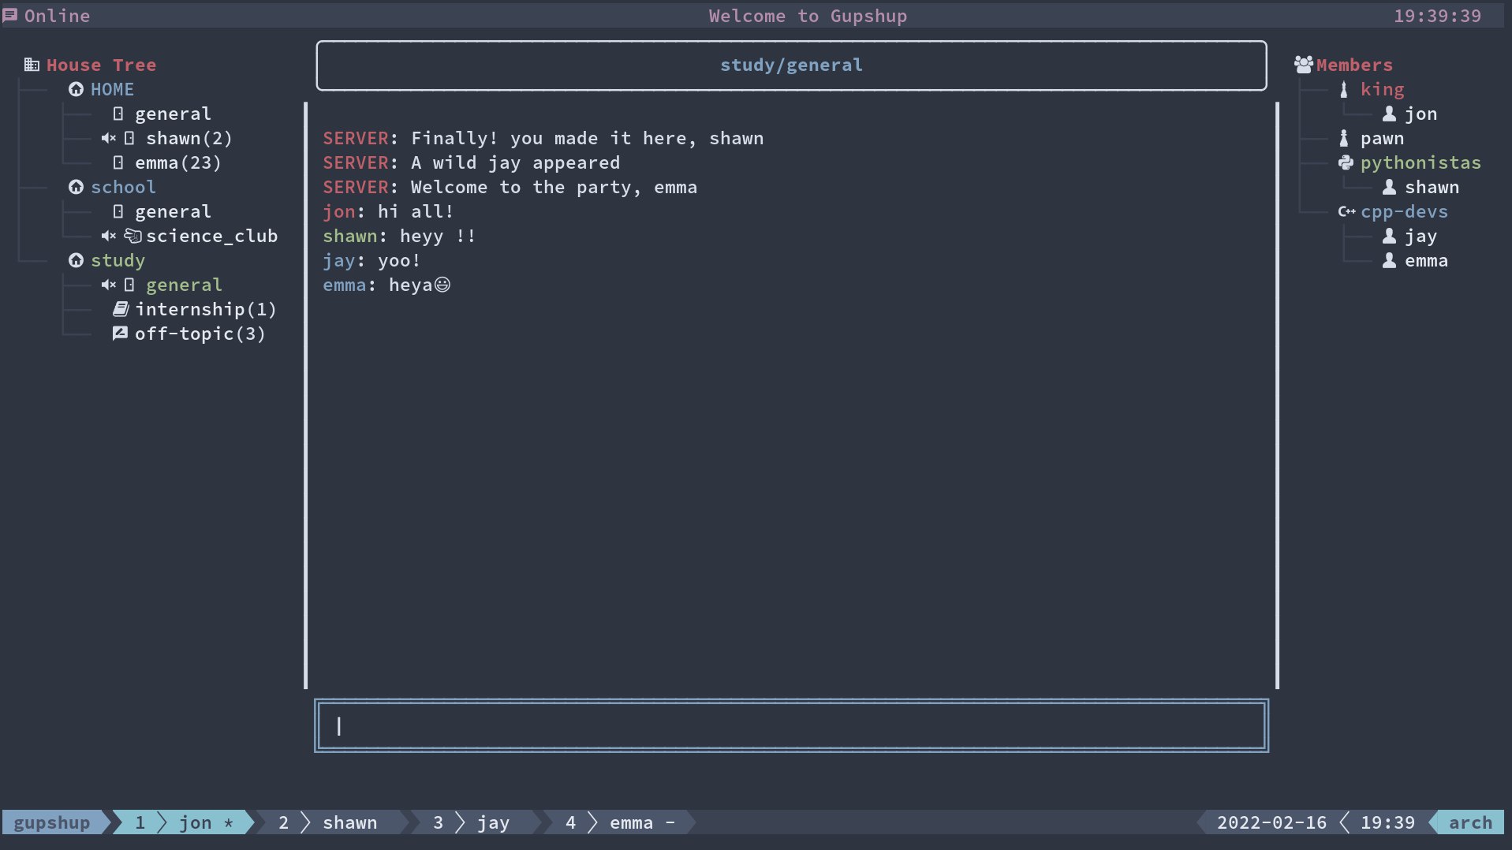Click the C++ icon beside cpp-devs
The image size is (1512, 850).
click(x=1346, y=211)
